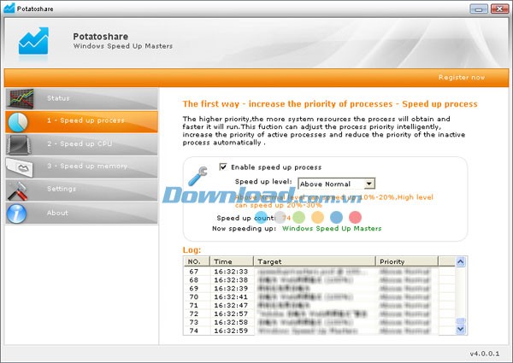The width and height of the screenshot is (513, 363).
Task: Select the 1 - Speed up process tab
Action: coord(81,121)
